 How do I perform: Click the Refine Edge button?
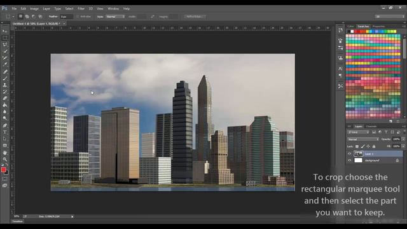tap(195, 17)
